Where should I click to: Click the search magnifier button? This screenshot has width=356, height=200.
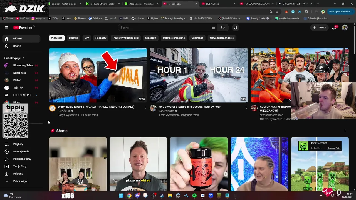coord(223,27)
